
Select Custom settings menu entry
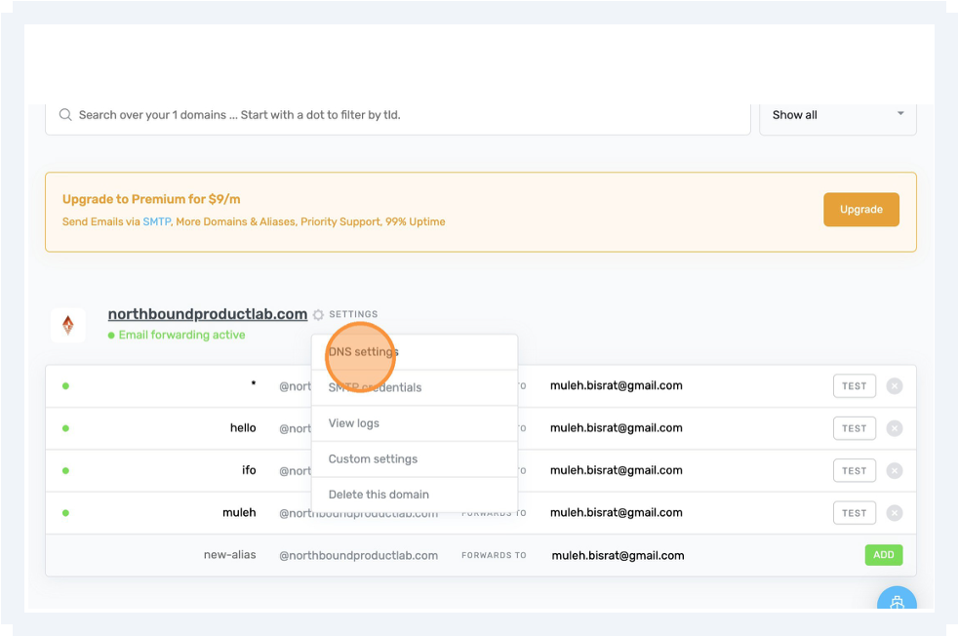pyautogui.click(x=373, y=459)
